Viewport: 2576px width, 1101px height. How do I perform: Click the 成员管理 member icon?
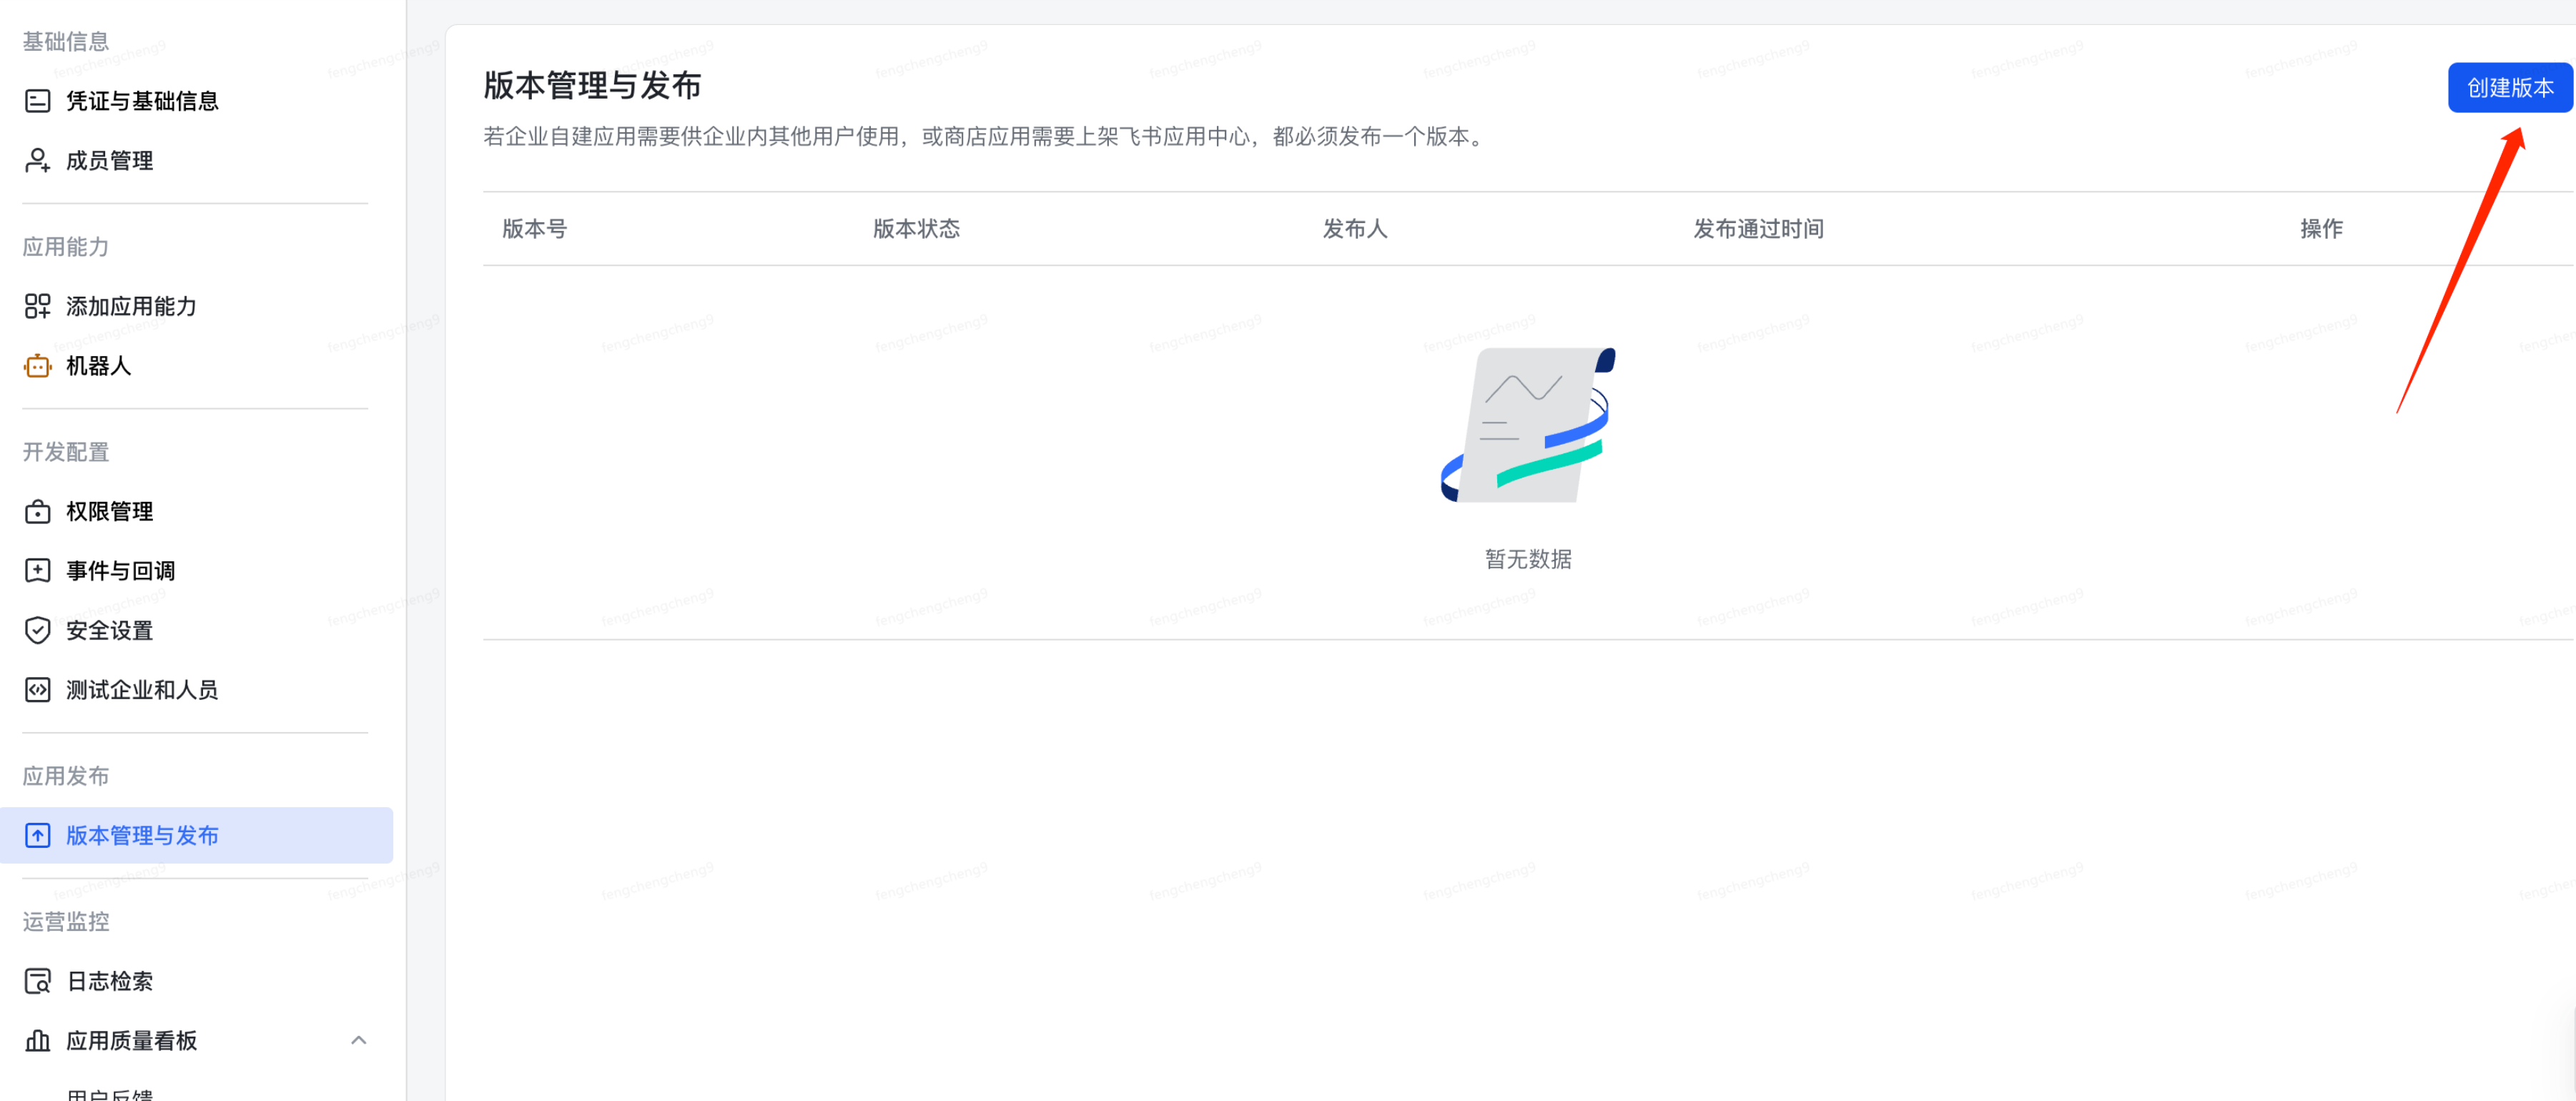(37, 160)
